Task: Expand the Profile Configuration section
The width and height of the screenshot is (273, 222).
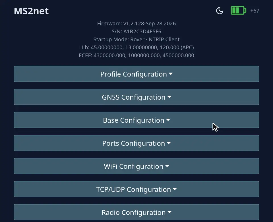Action: (x=136, y=74)
